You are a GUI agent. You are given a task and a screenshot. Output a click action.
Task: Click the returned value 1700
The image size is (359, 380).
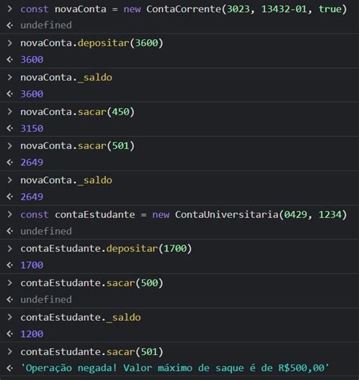pos(32,265)
